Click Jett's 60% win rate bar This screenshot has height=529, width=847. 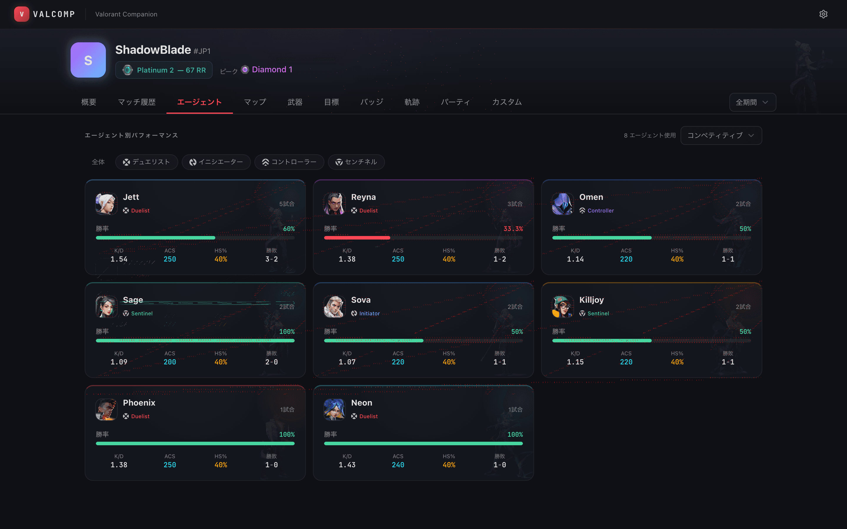[x=195, y=238]
